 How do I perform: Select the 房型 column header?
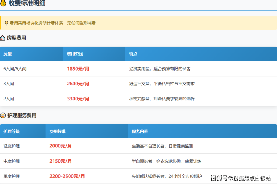click(7, 54)
